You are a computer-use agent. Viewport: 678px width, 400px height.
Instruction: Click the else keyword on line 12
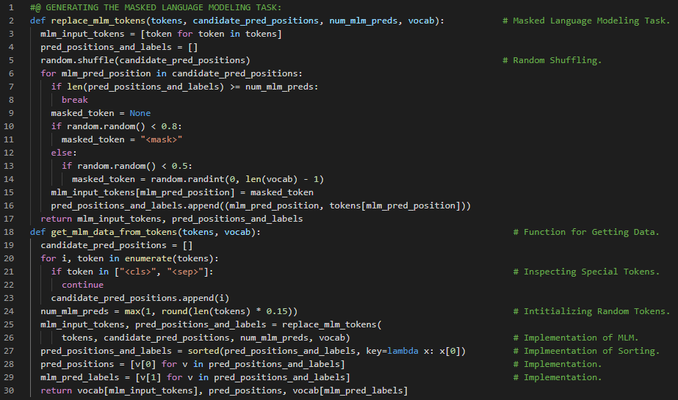(x=63, y=153)
